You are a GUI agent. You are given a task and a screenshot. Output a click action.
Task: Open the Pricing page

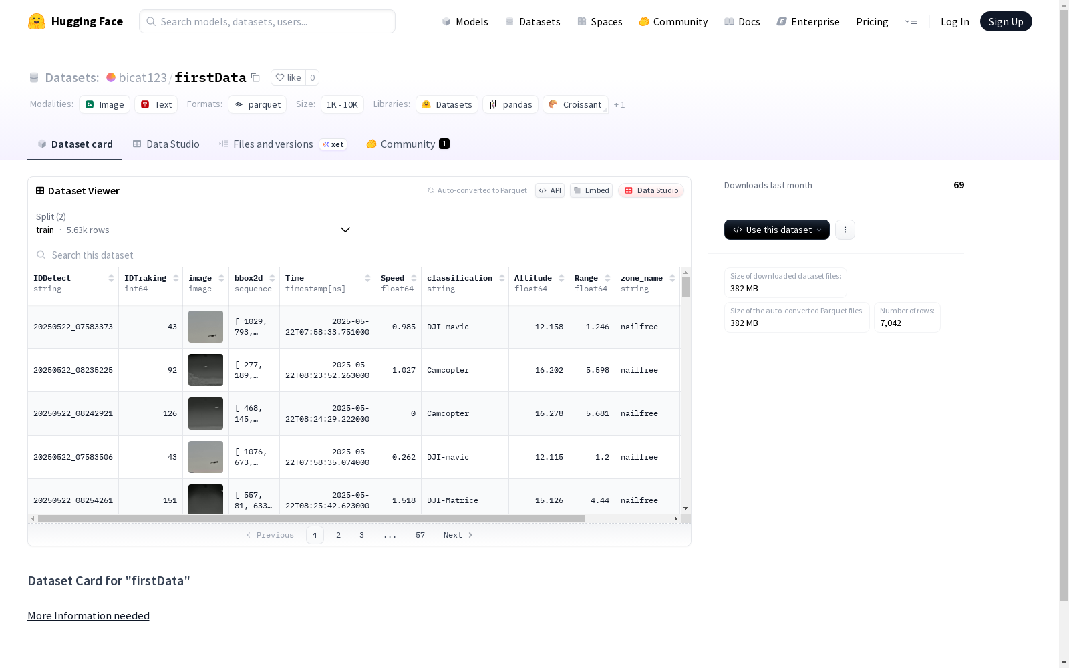[872, 21]
